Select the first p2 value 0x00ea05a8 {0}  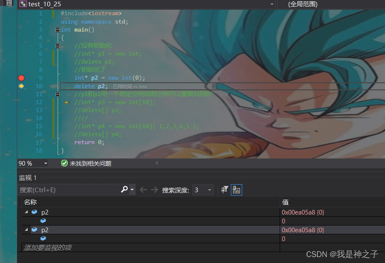click(303, 212)
